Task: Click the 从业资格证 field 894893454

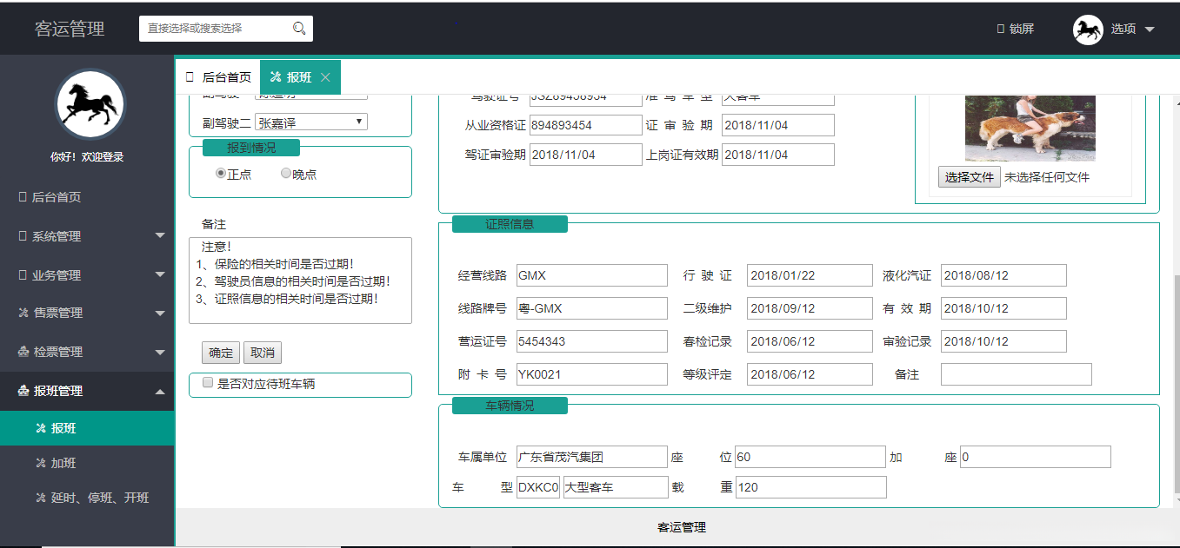Action: click(585, 125)
